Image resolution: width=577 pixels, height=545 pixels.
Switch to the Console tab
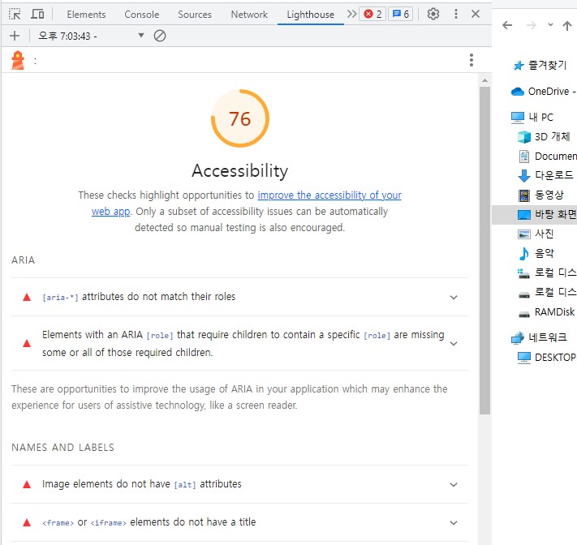[x=142, y=14]
